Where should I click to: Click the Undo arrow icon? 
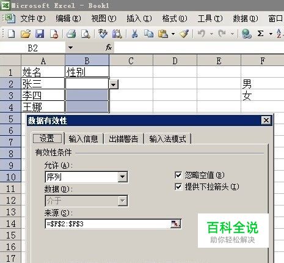click(x=202, y=34)
